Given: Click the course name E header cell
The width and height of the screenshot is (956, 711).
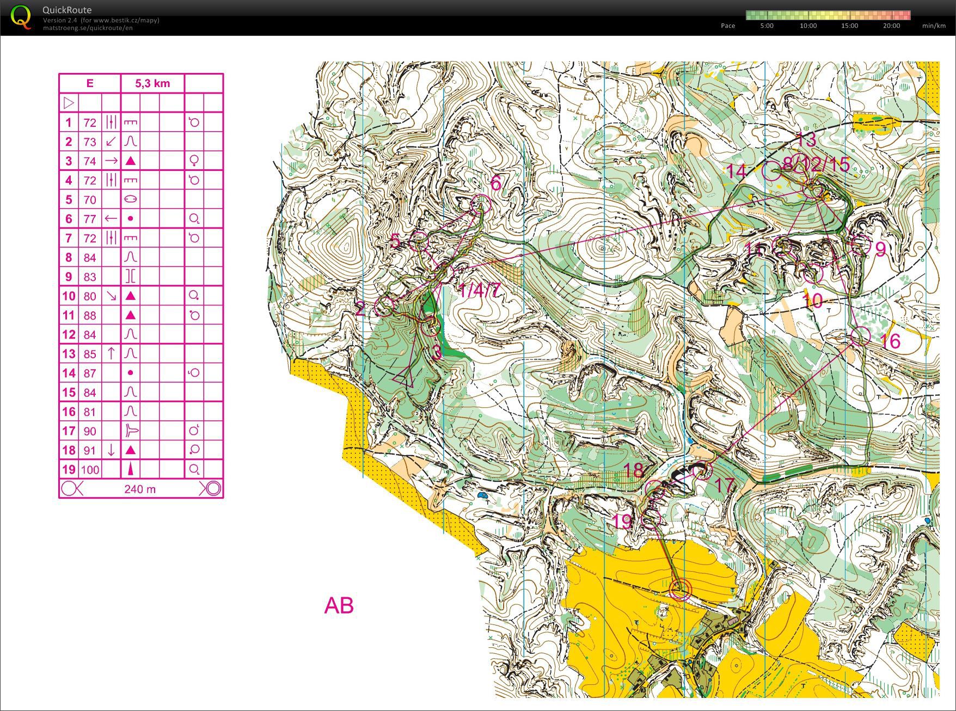Looking at the screenshot, I should tap(90, 83).
